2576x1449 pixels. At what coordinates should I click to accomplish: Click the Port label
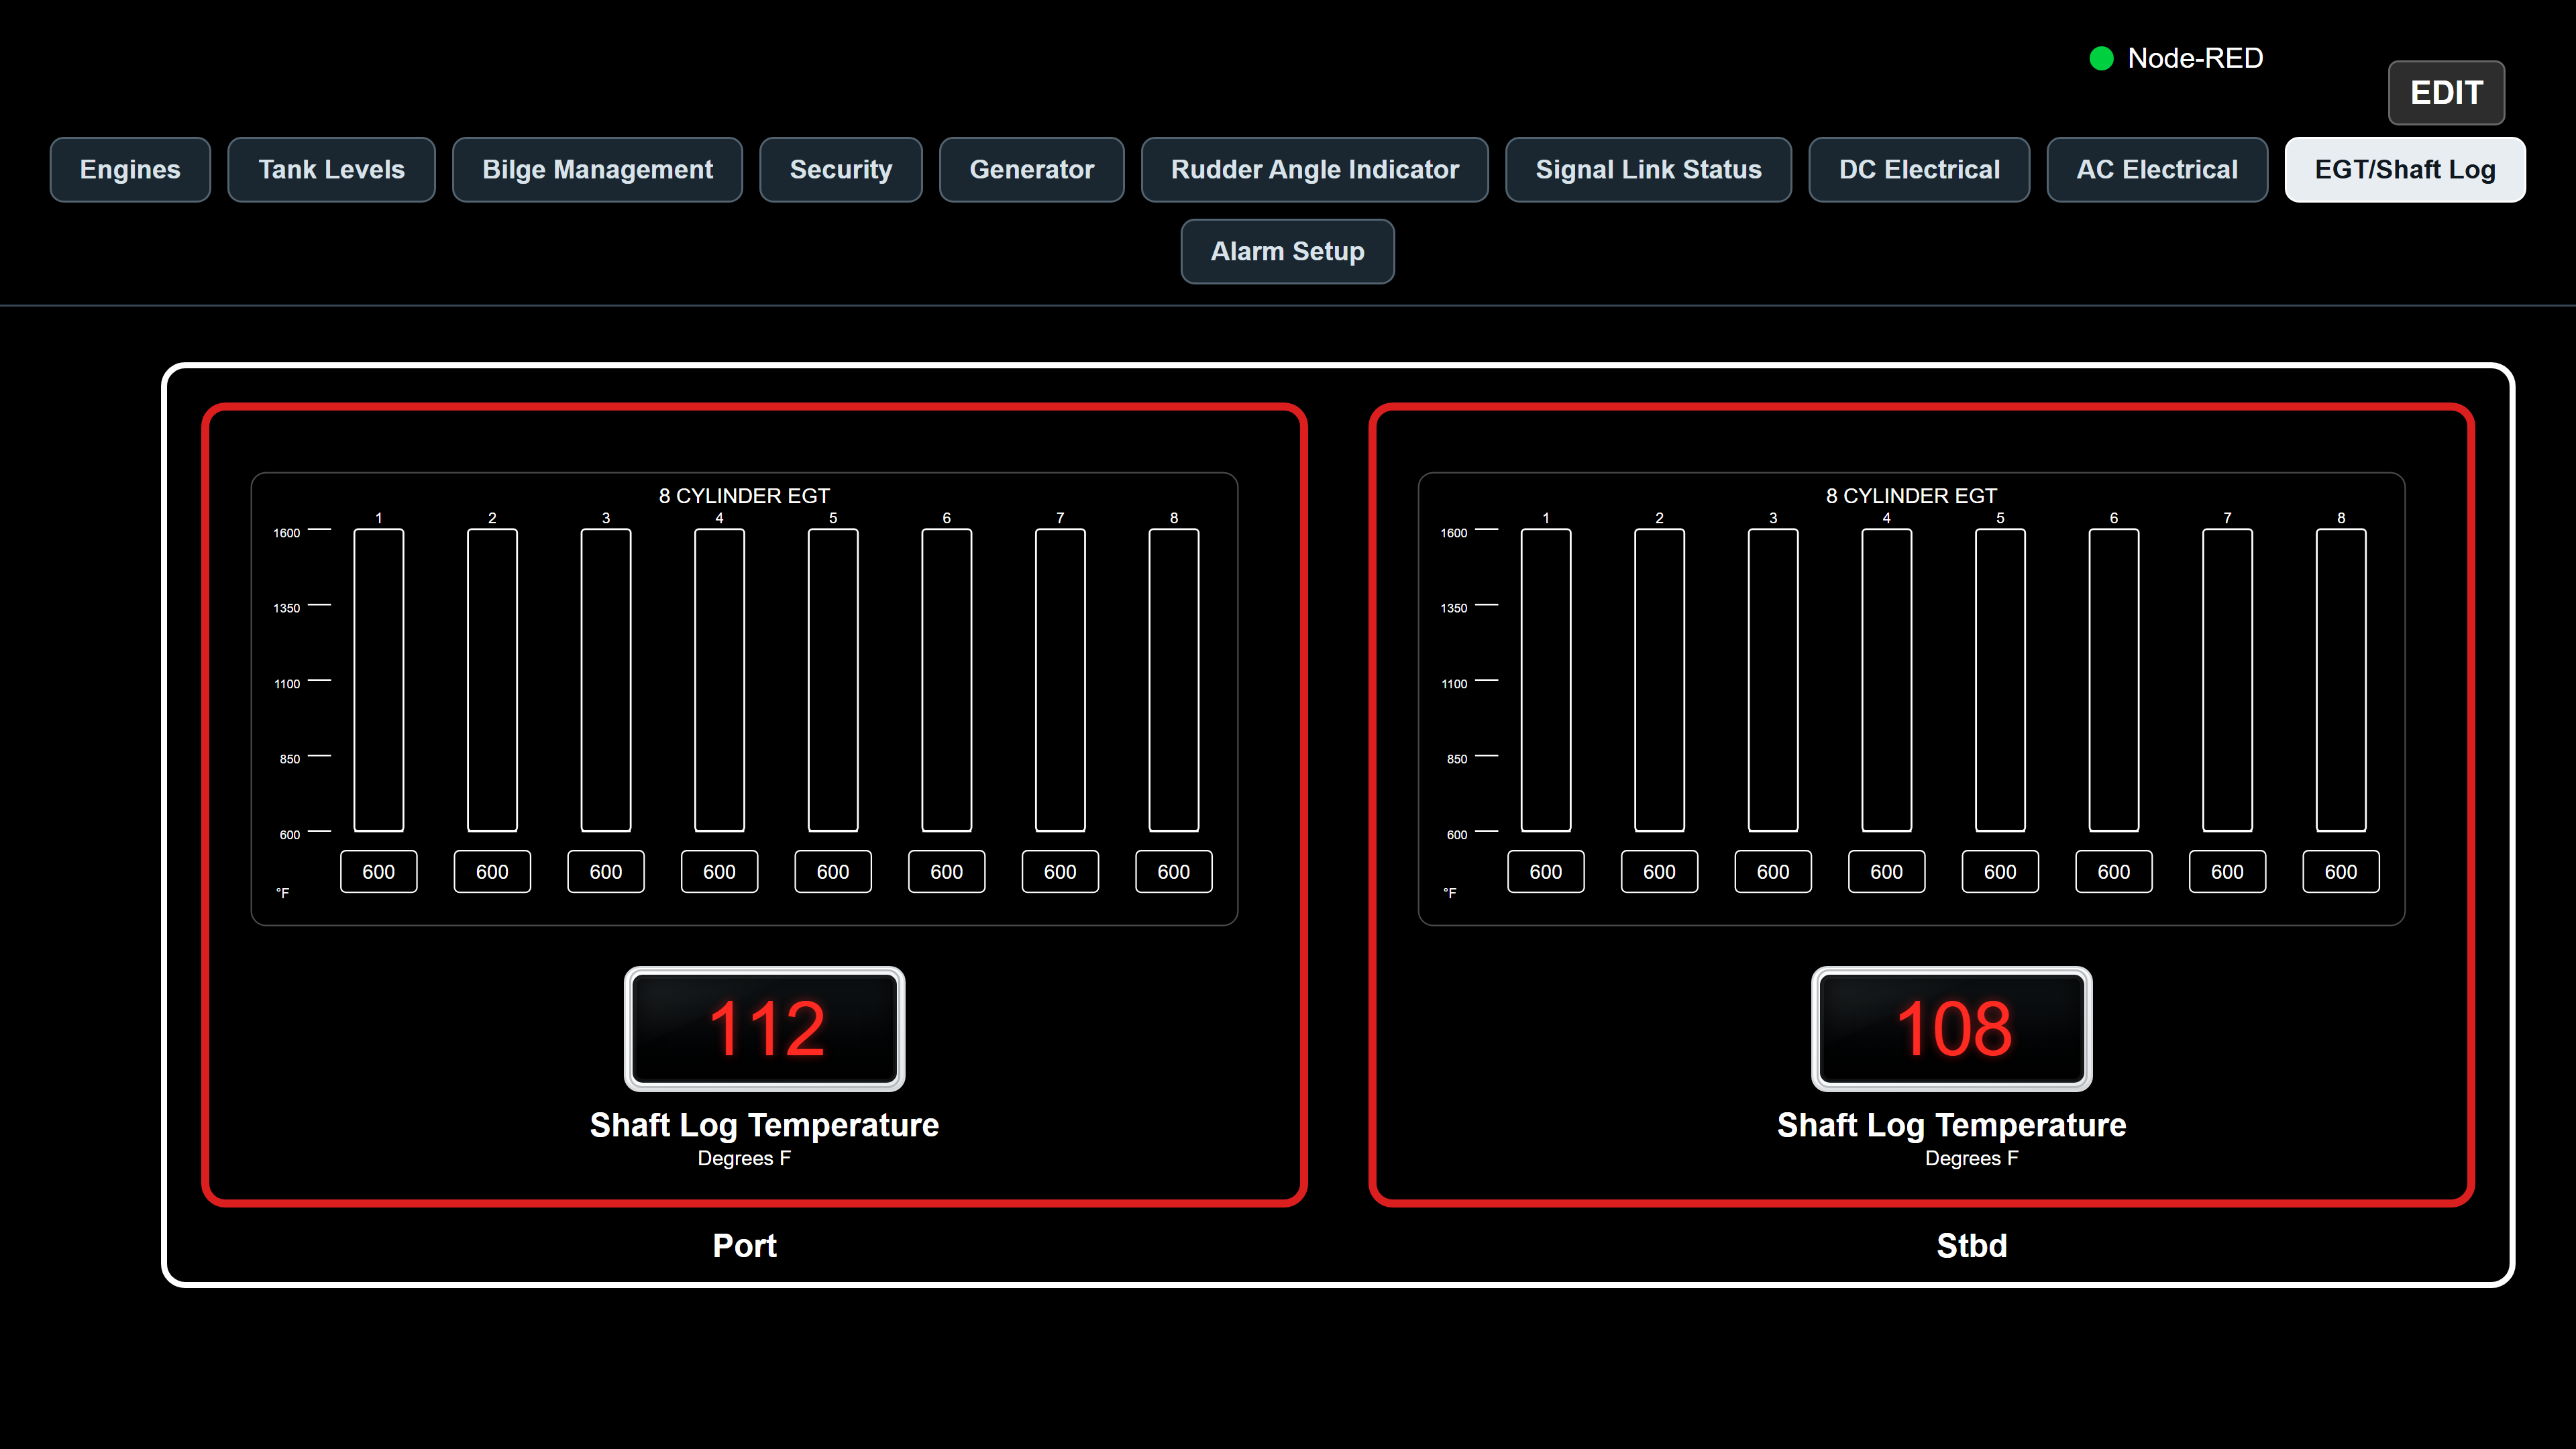[744, 1246]
